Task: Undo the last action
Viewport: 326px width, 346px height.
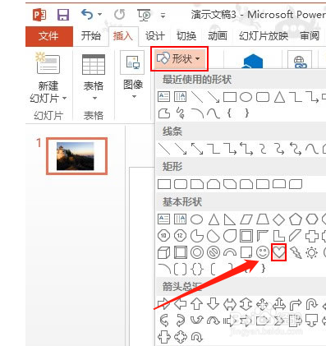Action: click(87, 14)
